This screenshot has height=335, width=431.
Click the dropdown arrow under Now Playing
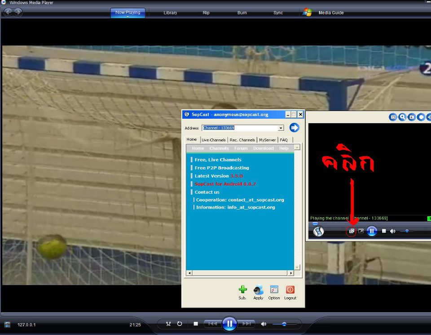tap(128, 17)
